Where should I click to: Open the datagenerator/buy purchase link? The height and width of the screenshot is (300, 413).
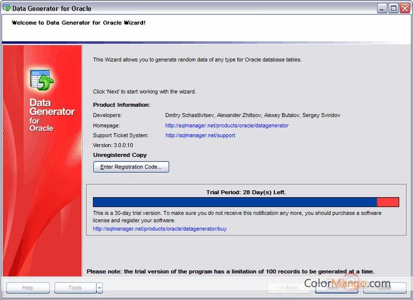click(160, 229)
